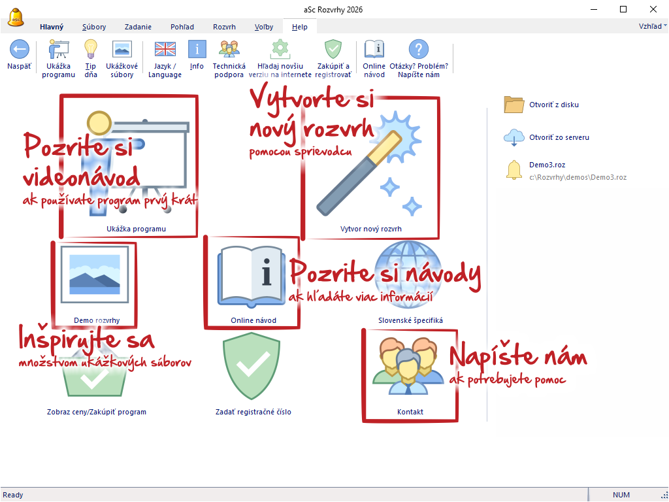Open the Rozvrh ribbon tab
669x502 pixels.
(x=224, y=27)
